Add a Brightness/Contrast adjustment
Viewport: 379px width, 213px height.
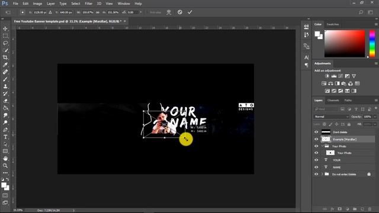coord(327,76)
